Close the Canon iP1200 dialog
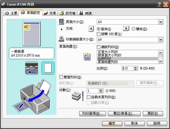This screenshot has height=129, width=170. pyautogui.click(x=166, y=4)
